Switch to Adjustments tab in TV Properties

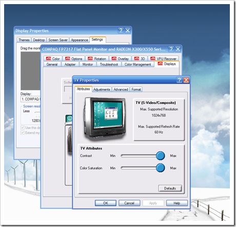point(102,89)
